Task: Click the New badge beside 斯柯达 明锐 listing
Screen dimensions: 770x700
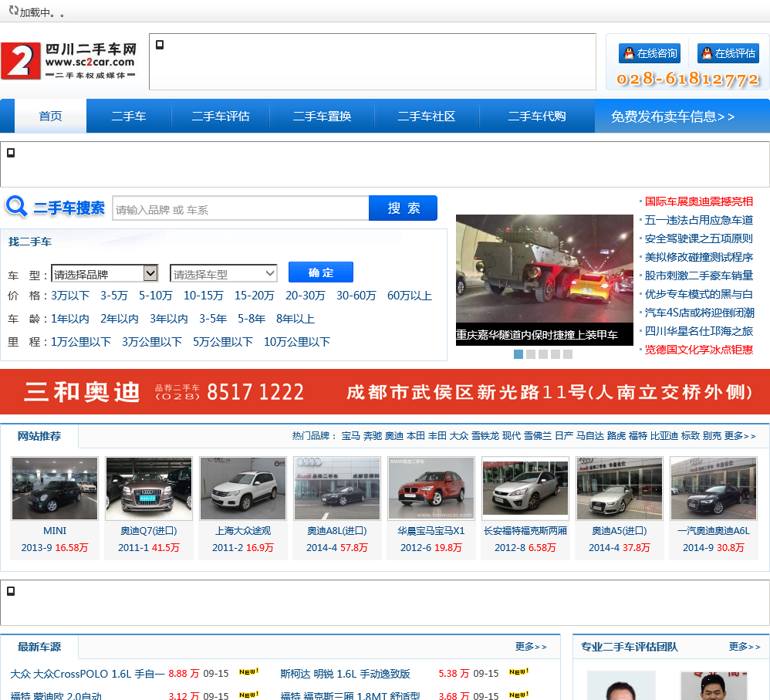Action: (518, 672)
